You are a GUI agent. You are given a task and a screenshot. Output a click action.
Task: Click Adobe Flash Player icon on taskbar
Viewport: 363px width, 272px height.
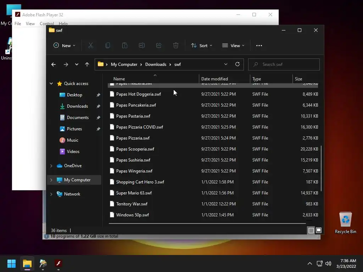click(x=58, y=263)
